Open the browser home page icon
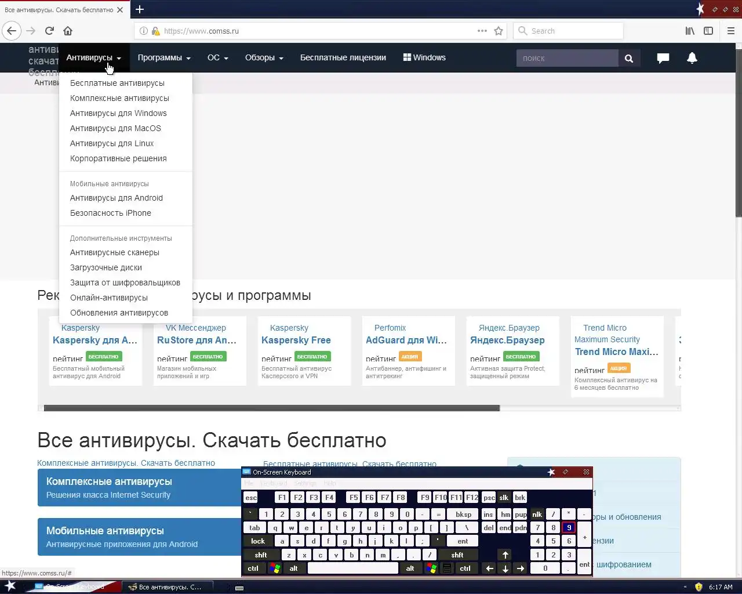This screenshot has height=594, width=742. (x=68, y=31)
